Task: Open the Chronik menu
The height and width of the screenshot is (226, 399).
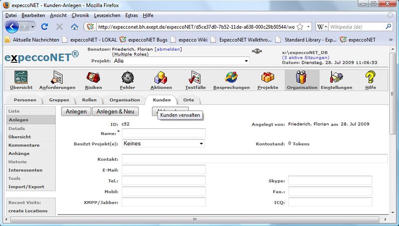Action: coord(80,15)
